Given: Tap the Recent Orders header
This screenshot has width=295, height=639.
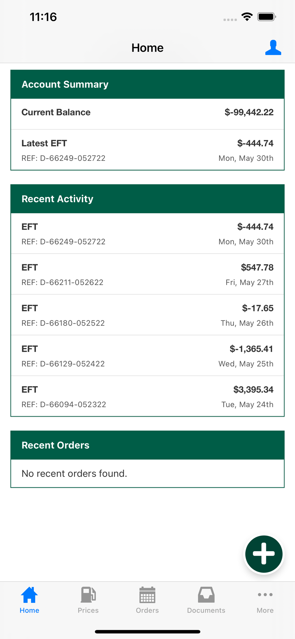Looking at the screenshot, I should point(147,445).
